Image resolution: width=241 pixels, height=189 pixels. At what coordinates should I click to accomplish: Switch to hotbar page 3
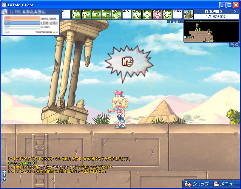click(177, 21)
